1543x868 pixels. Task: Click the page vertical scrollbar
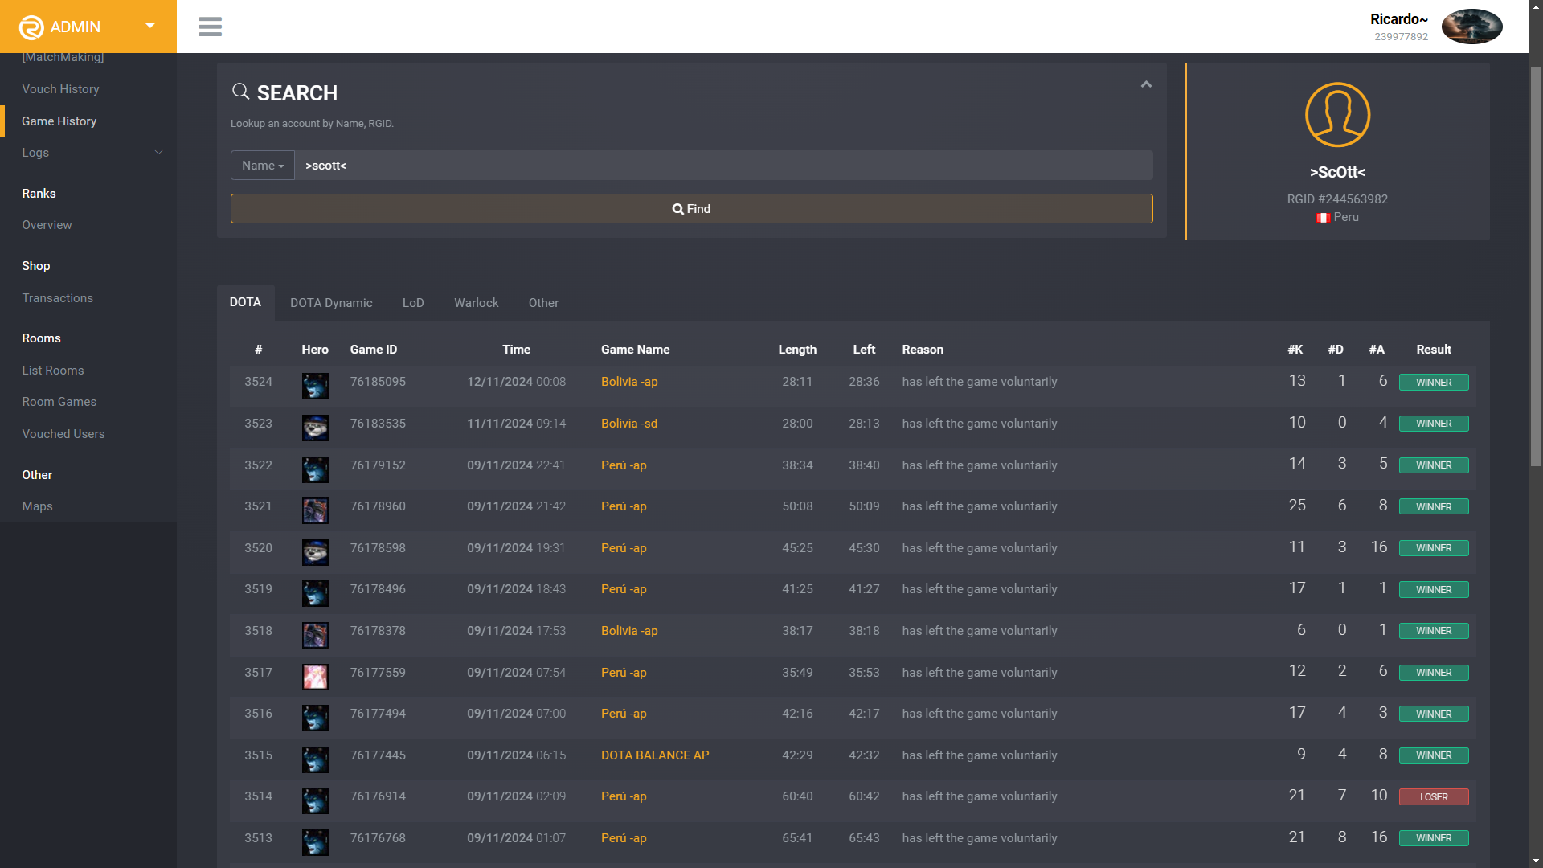[1536, 265]
